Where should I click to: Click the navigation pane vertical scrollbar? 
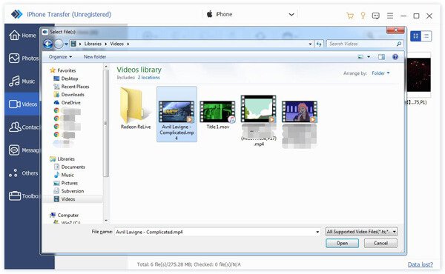pyautogui.click(x=106, y=123)
